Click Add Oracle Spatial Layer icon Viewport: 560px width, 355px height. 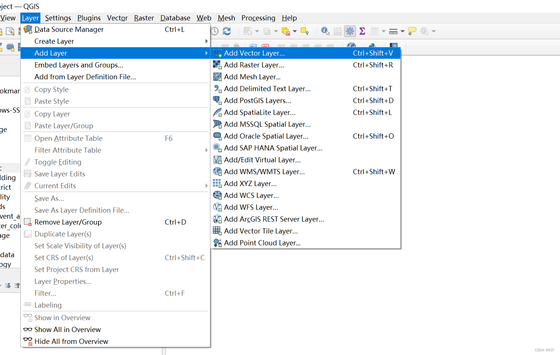coord(217,136)
